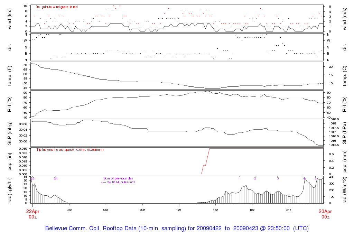Click the right 'rad (W/m^2)' axis title
The height and width of the screenshot is (242, 354).
[x=344, y=190]
